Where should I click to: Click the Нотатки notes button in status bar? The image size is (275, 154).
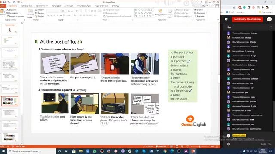pos(148,146)
